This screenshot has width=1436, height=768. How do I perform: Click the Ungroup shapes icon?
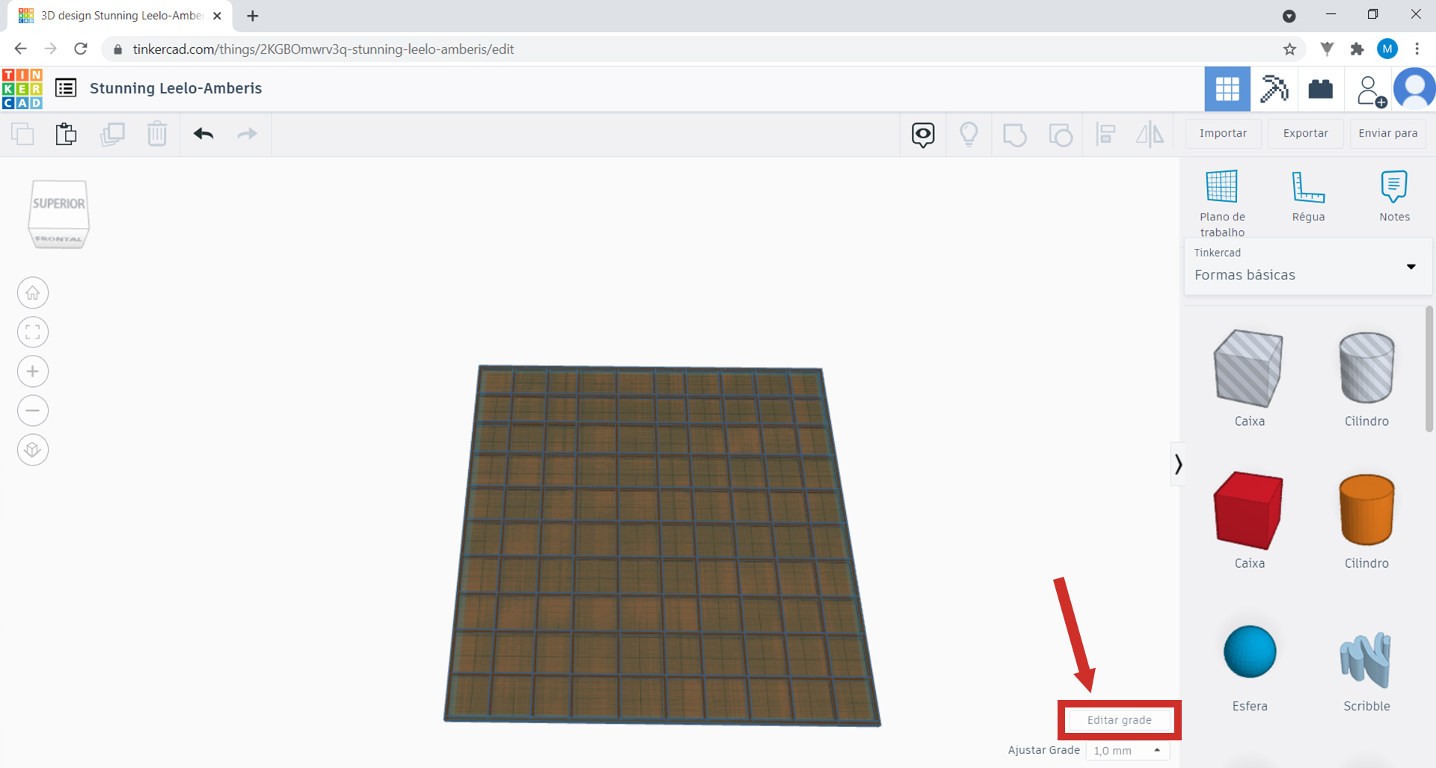click(1061, 135)
